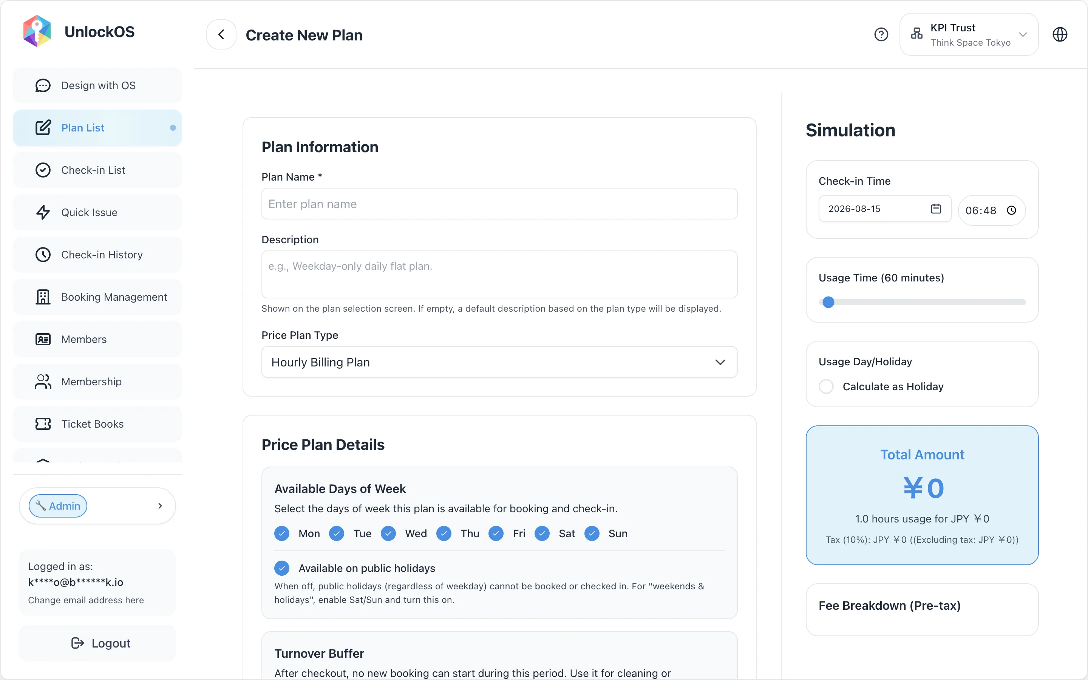Click the Logout button

[97, 643]
